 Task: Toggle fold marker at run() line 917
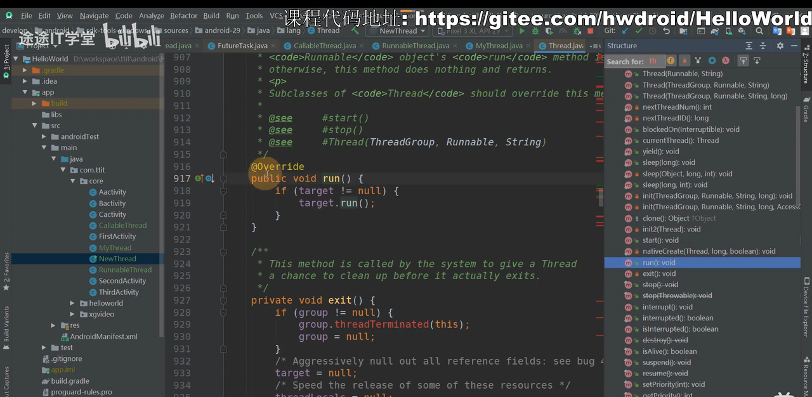[x=223, y=179]
